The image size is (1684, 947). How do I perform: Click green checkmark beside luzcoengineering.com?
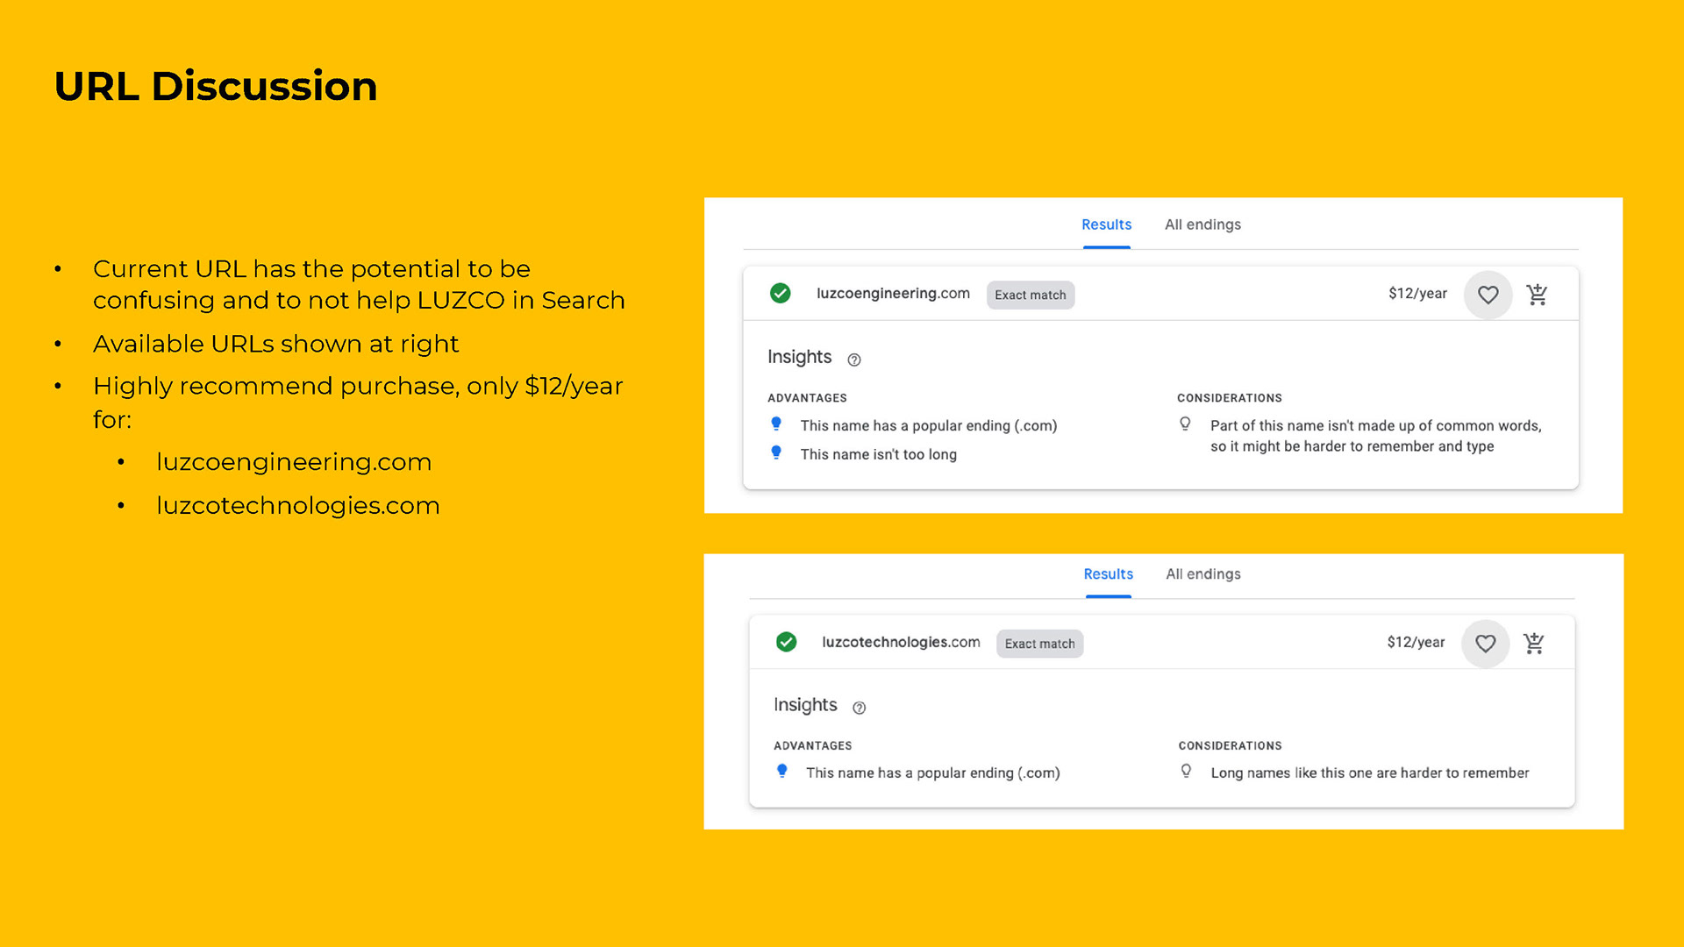(780, 294)
